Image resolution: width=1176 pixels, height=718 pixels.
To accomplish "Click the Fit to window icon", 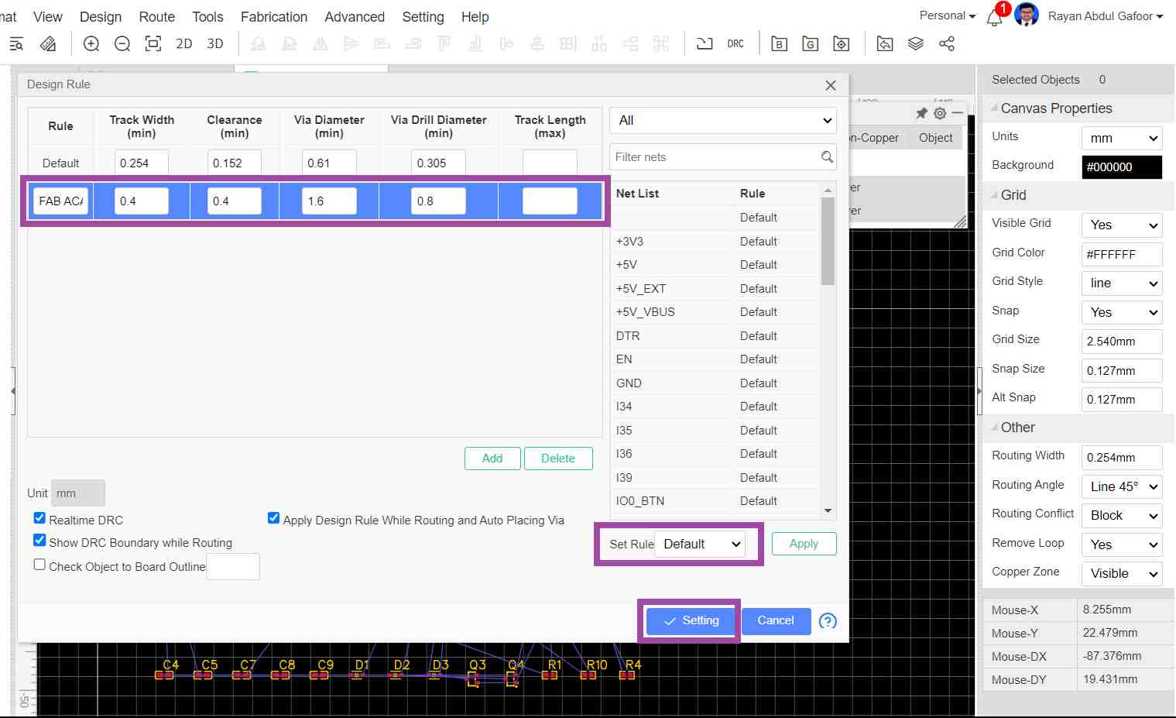I will 153,44.
